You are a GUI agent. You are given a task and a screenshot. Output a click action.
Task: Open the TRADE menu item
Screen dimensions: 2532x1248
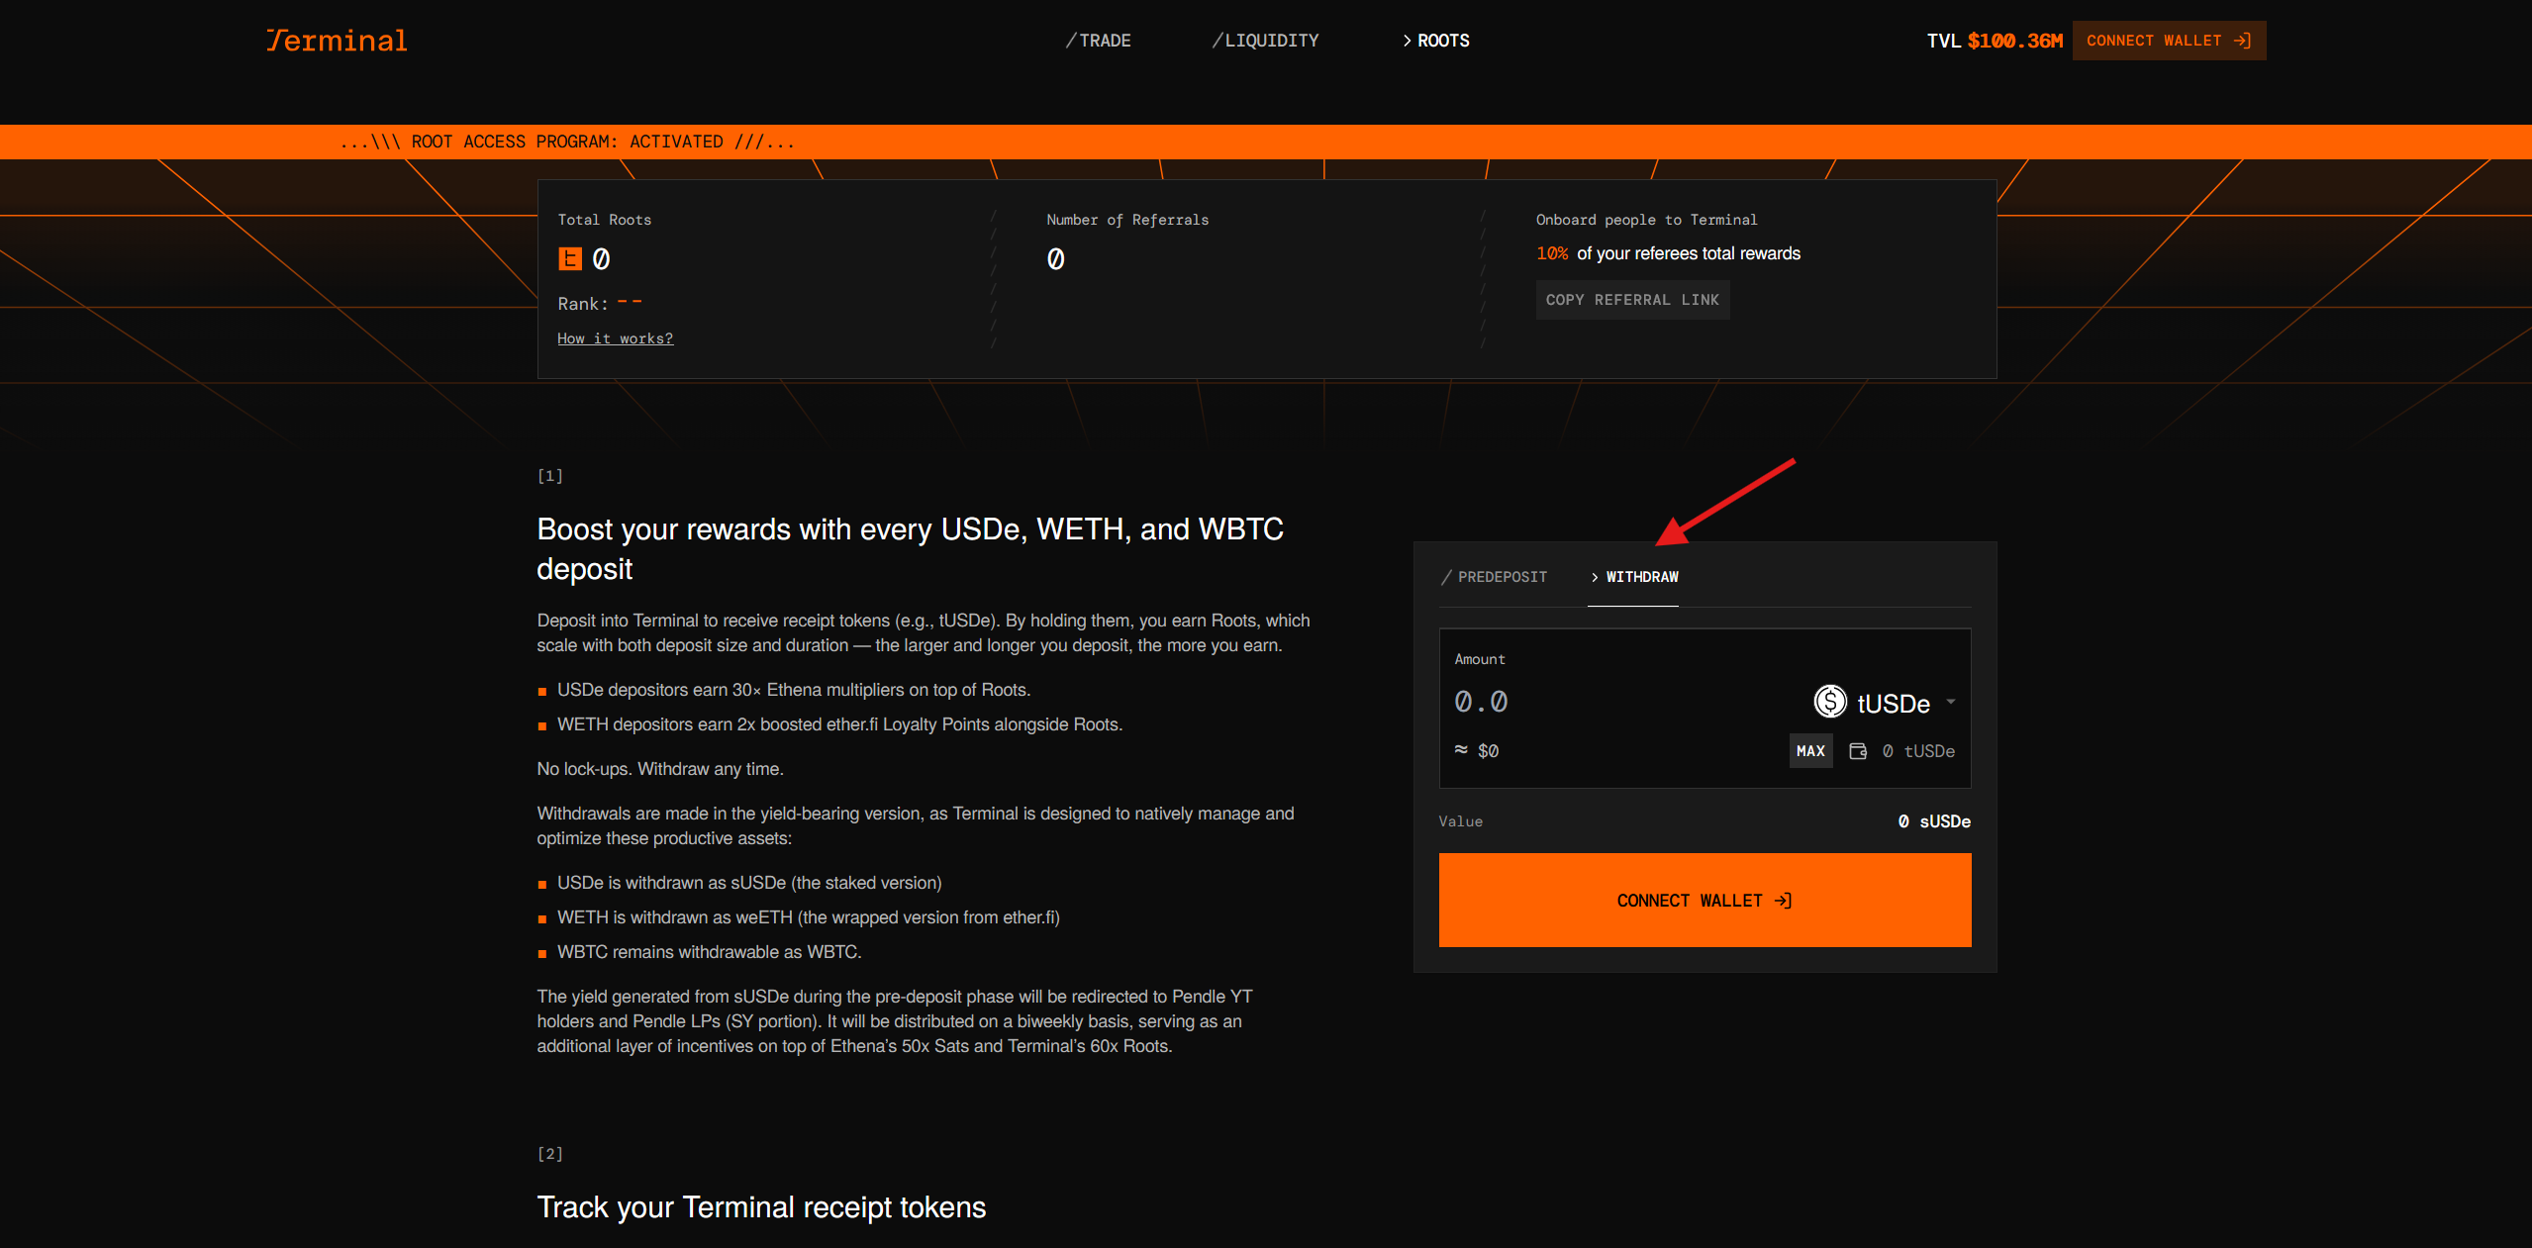pos(1098,41)
